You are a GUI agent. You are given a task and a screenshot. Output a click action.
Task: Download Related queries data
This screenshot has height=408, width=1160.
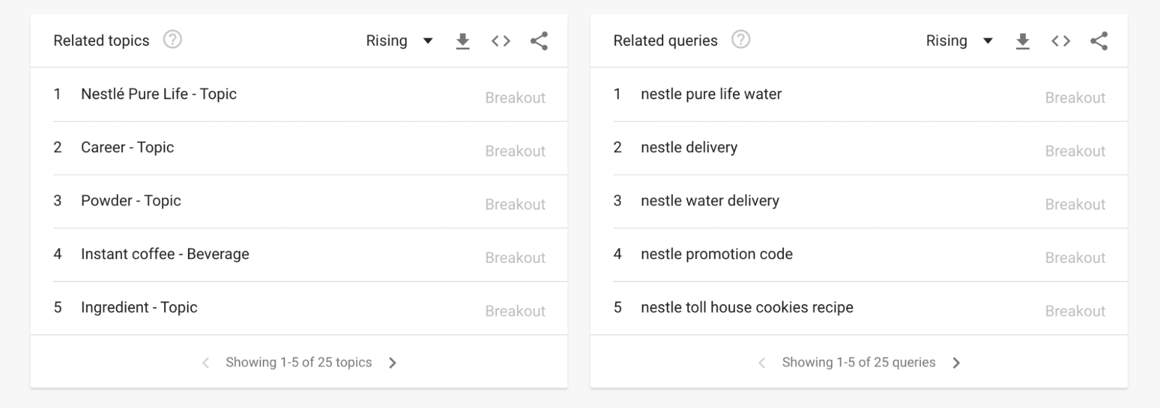click(x=1022, y=41)
